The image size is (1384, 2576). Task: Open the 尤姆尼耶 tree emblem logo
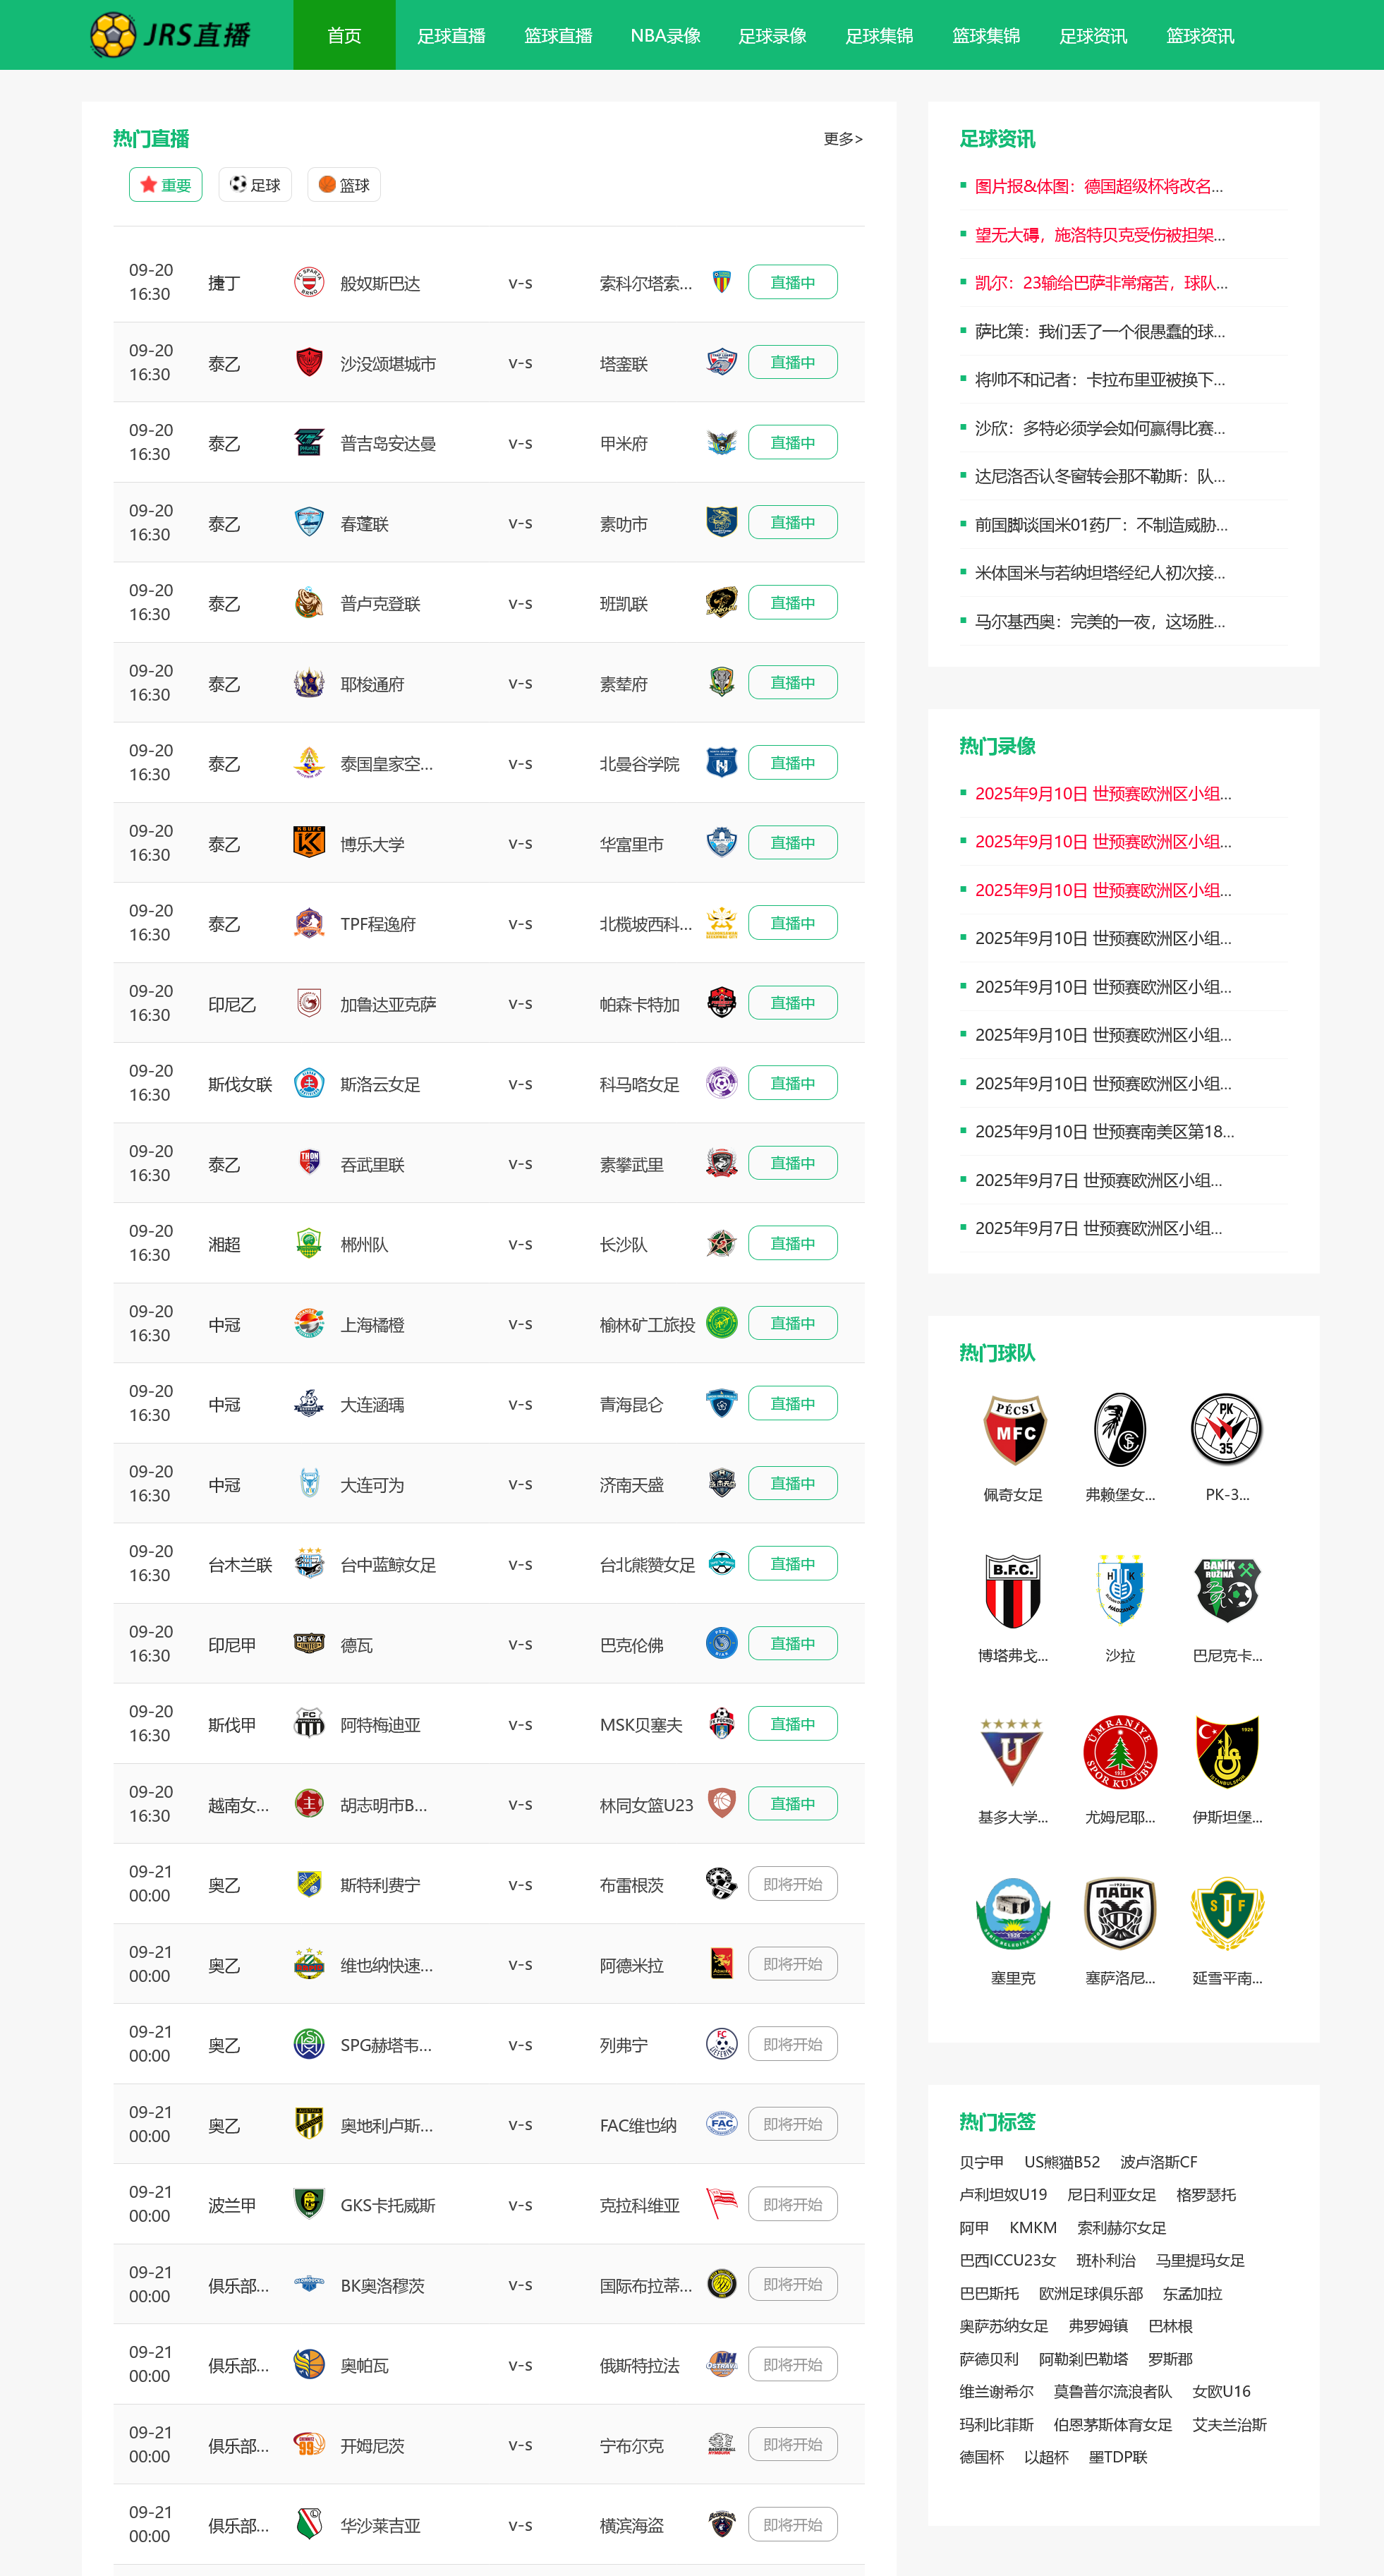pyautogui.click(x=1120, y=1751)
